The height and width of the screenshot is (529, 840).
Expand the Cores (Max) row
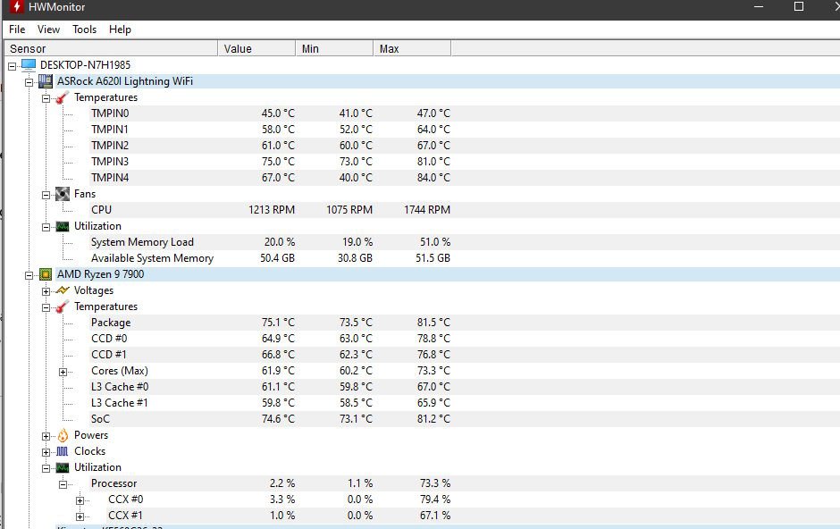63,372
